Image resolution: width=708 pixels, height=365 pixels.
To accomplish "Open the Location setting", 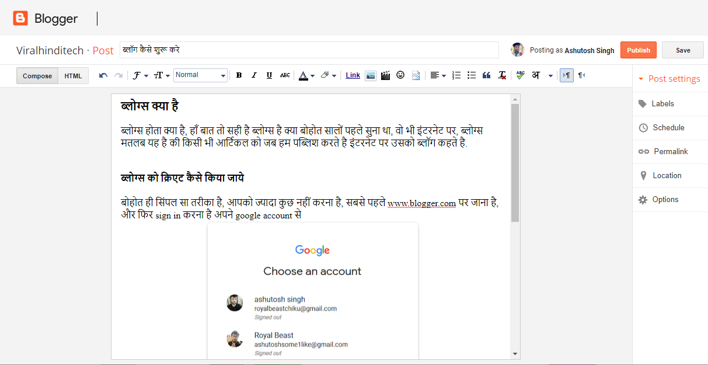I will coord(670,175).
